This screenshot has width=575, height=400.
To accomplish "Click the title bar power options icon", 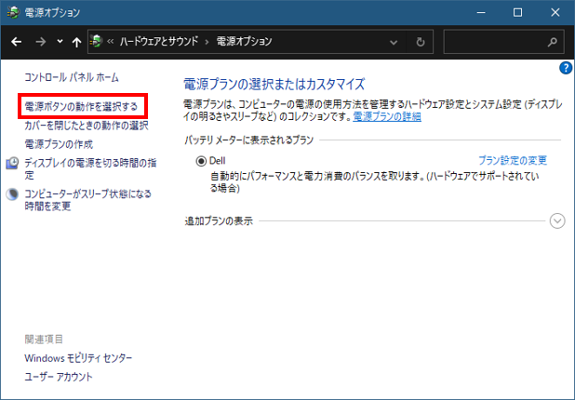I will (13, 12).
